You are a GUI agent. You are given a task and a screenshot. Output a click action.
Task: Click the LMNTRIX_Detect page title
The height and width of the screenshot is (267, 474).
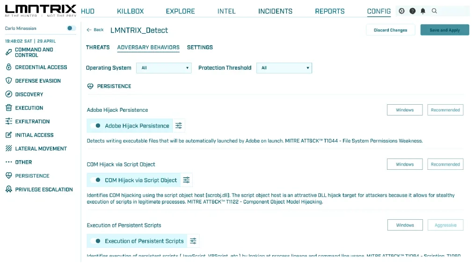click(x=139, y=30)
